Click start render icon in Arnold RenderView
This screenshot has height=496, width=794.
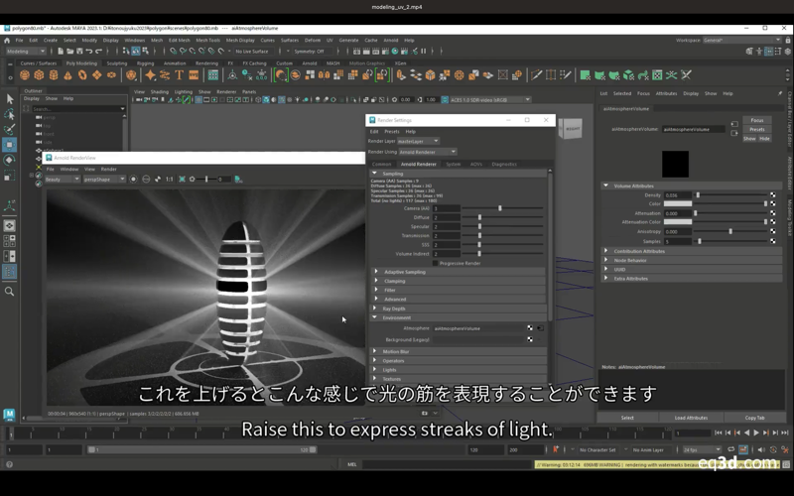click(135, 180)
